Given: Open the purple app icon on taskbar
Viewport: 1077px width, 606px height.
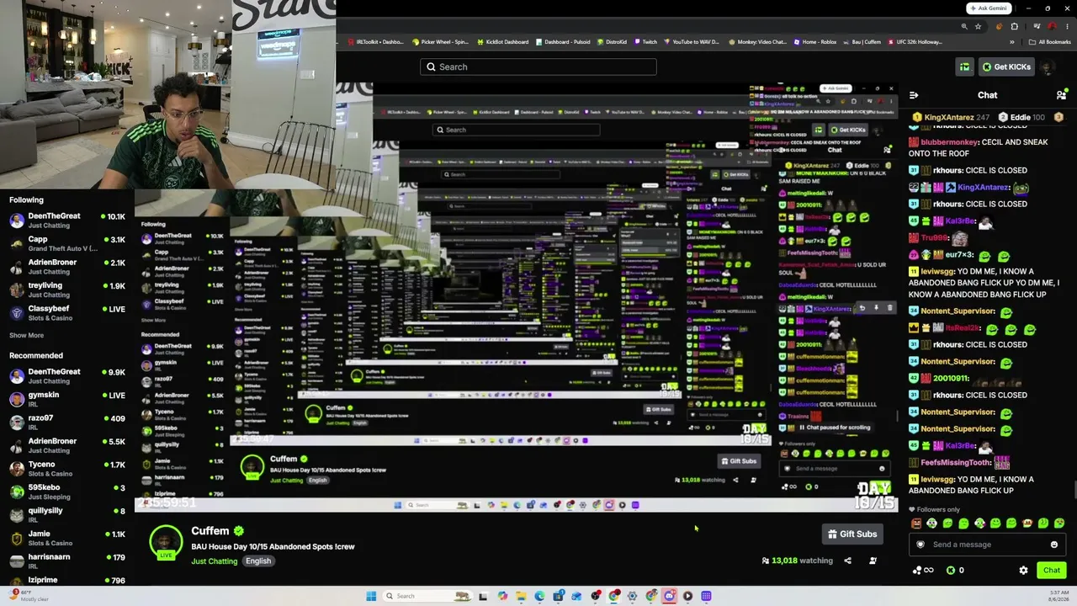Looking at the screenshot, I should coord(706,596).
